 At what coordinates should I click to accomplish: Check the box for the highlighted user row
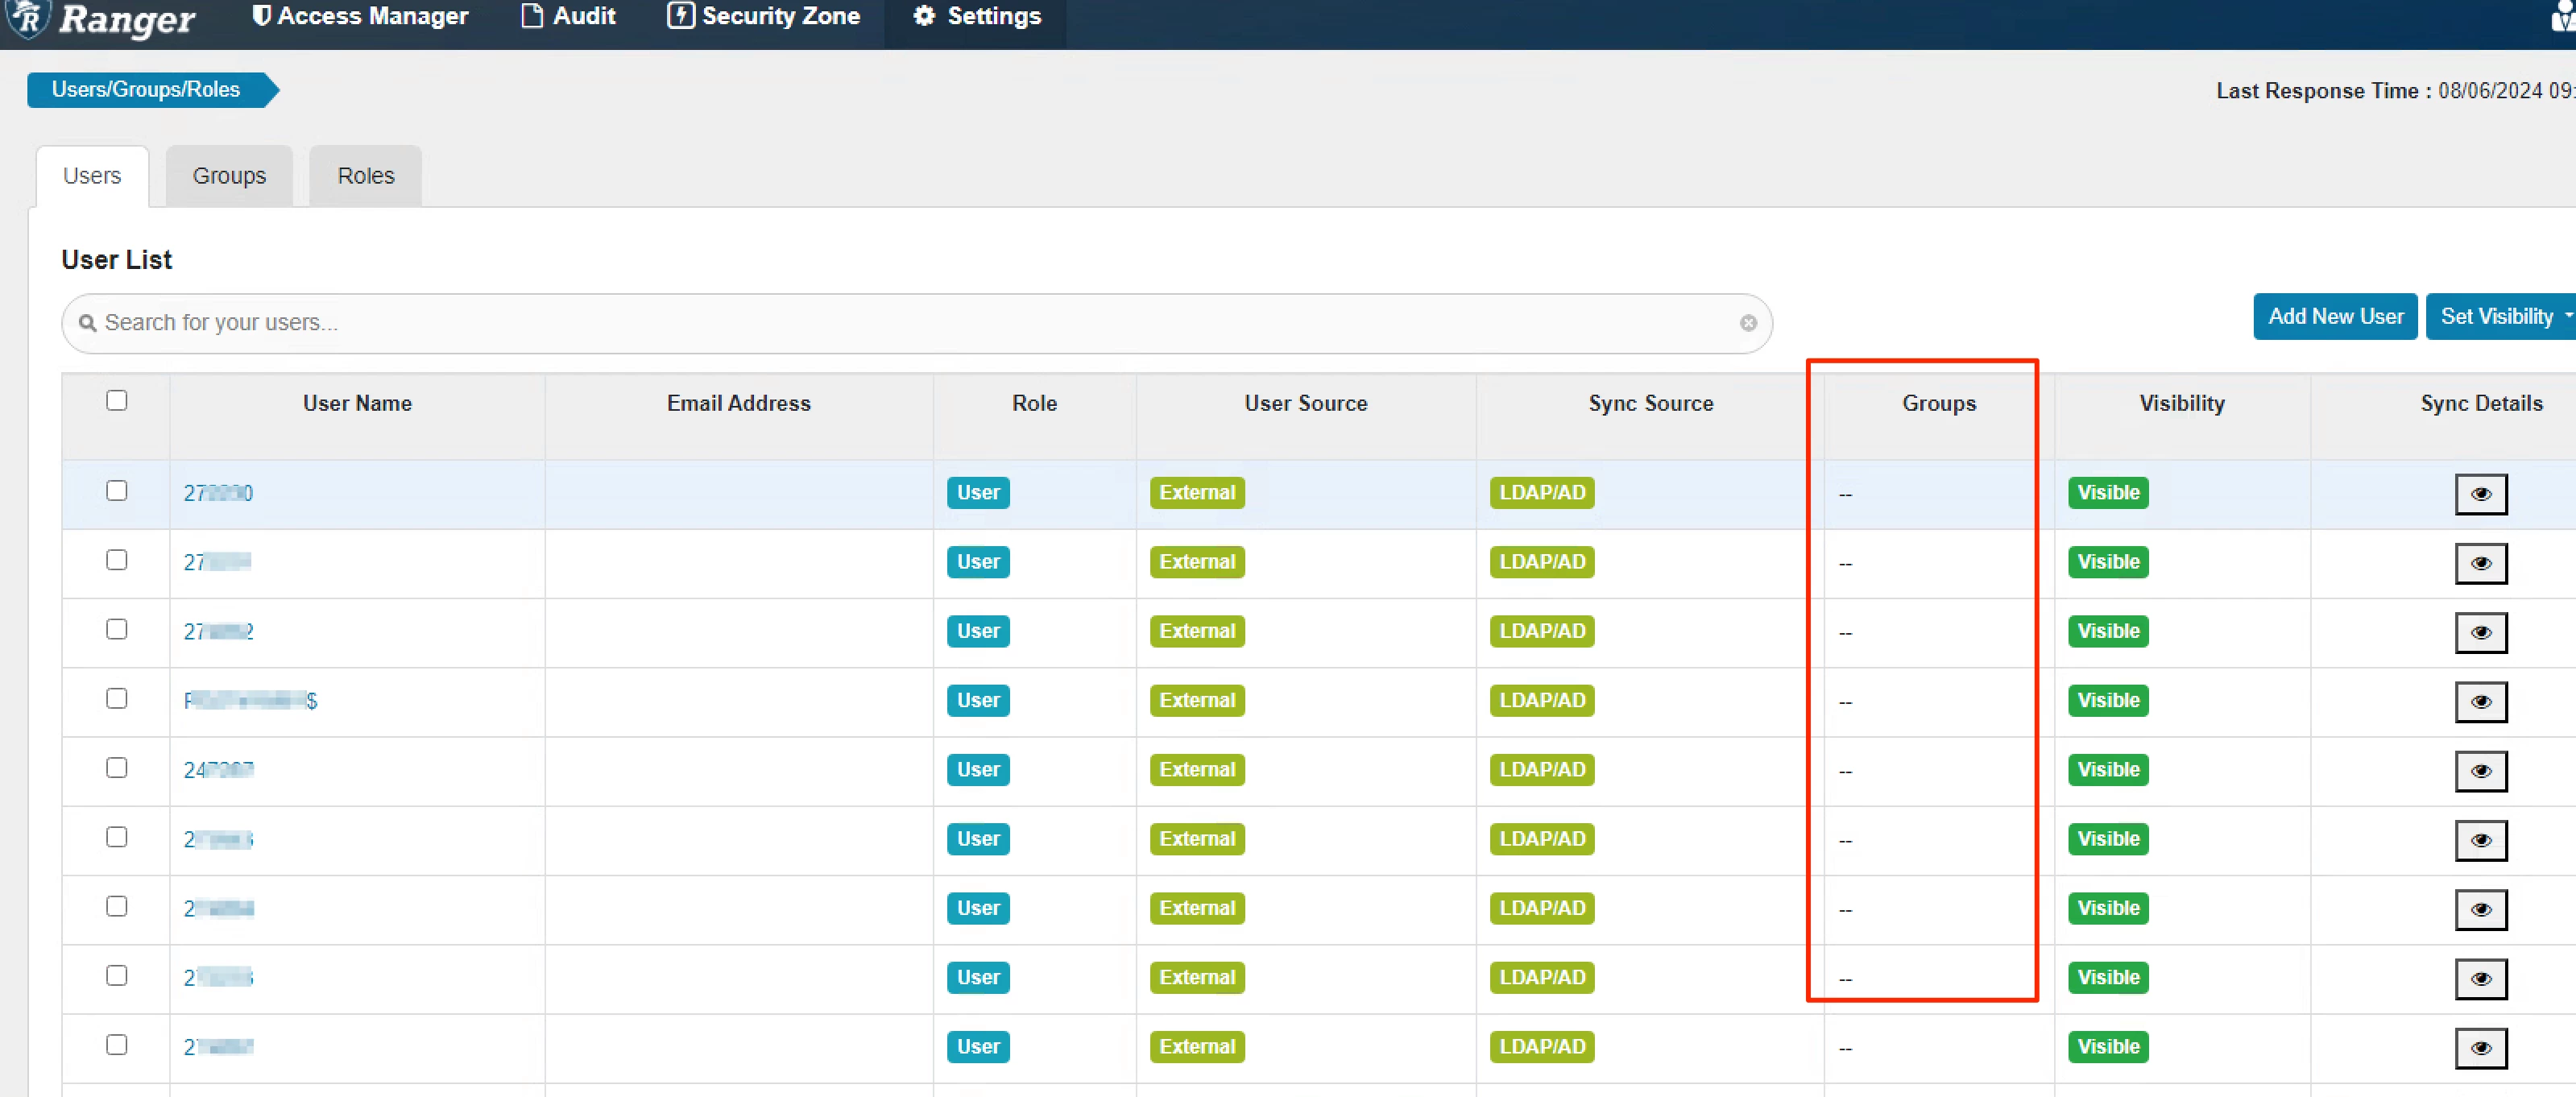click(117, 491)
